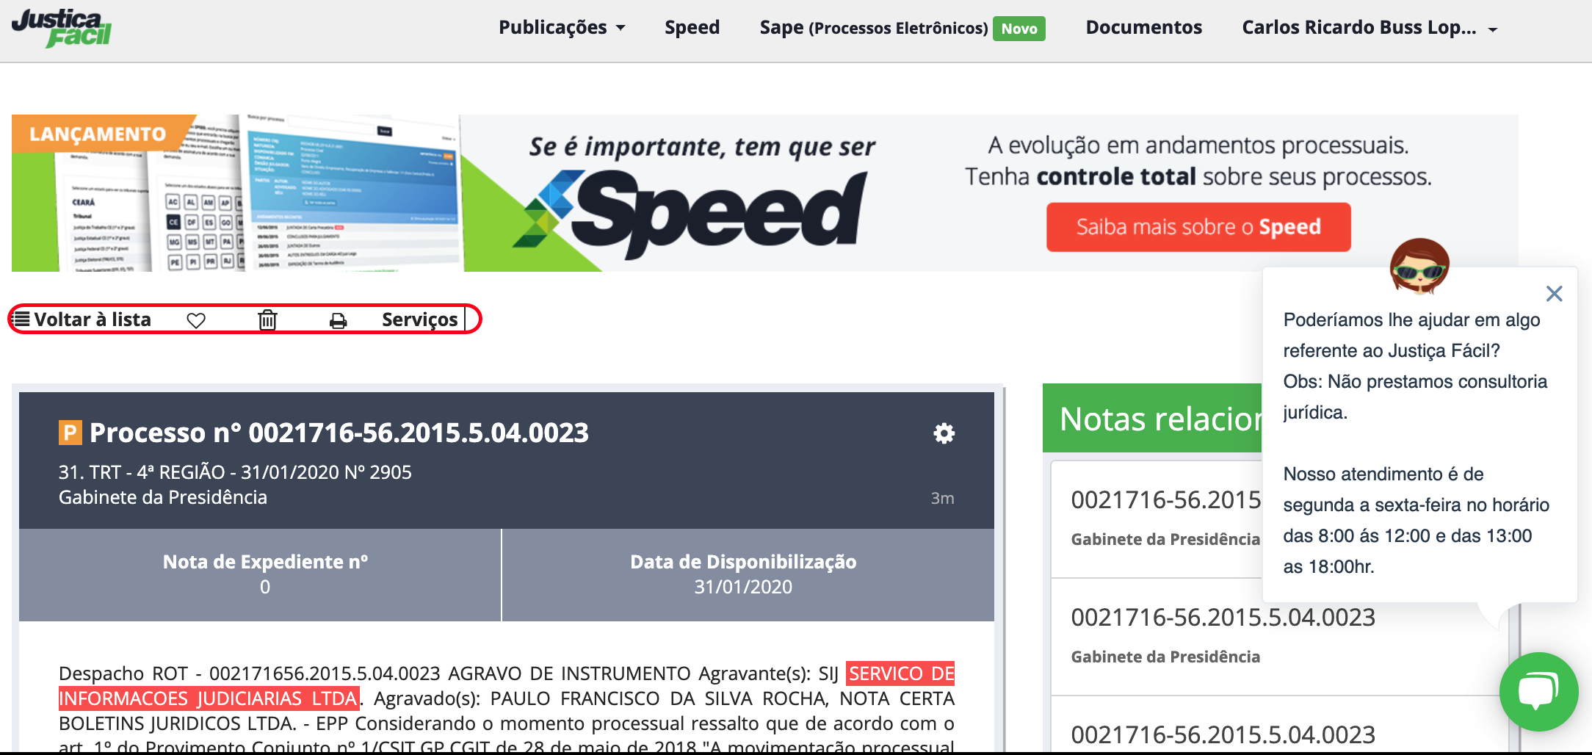Click the printer icon
This screenshot has width=1592, height=755.
[338, 321]
